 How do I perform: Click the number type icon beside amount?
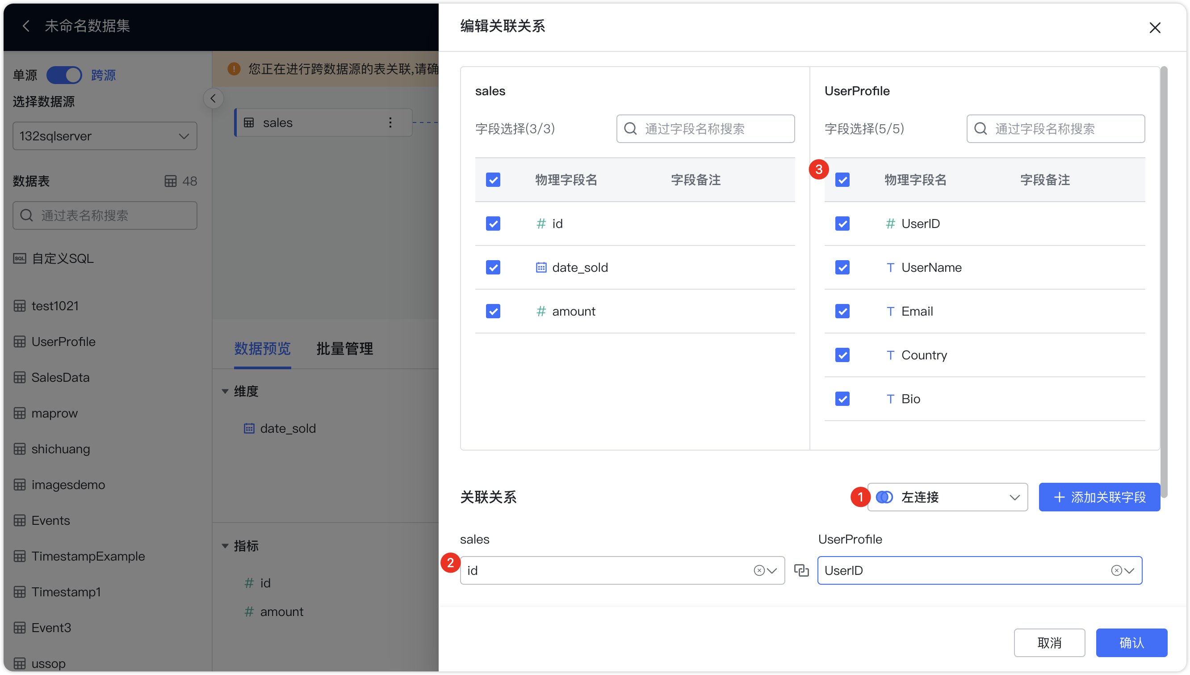(541, 311)
